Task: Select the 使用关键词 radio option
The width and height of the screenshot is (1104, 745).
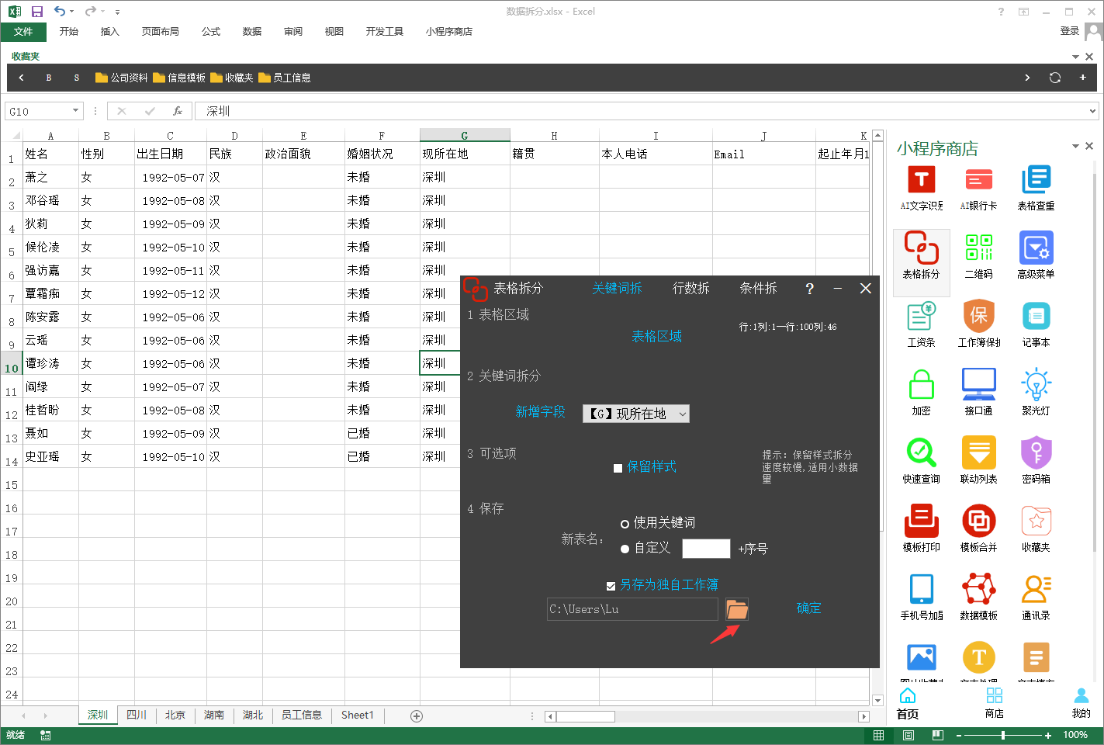Action: pyautogui.click(x=625, y=524)
